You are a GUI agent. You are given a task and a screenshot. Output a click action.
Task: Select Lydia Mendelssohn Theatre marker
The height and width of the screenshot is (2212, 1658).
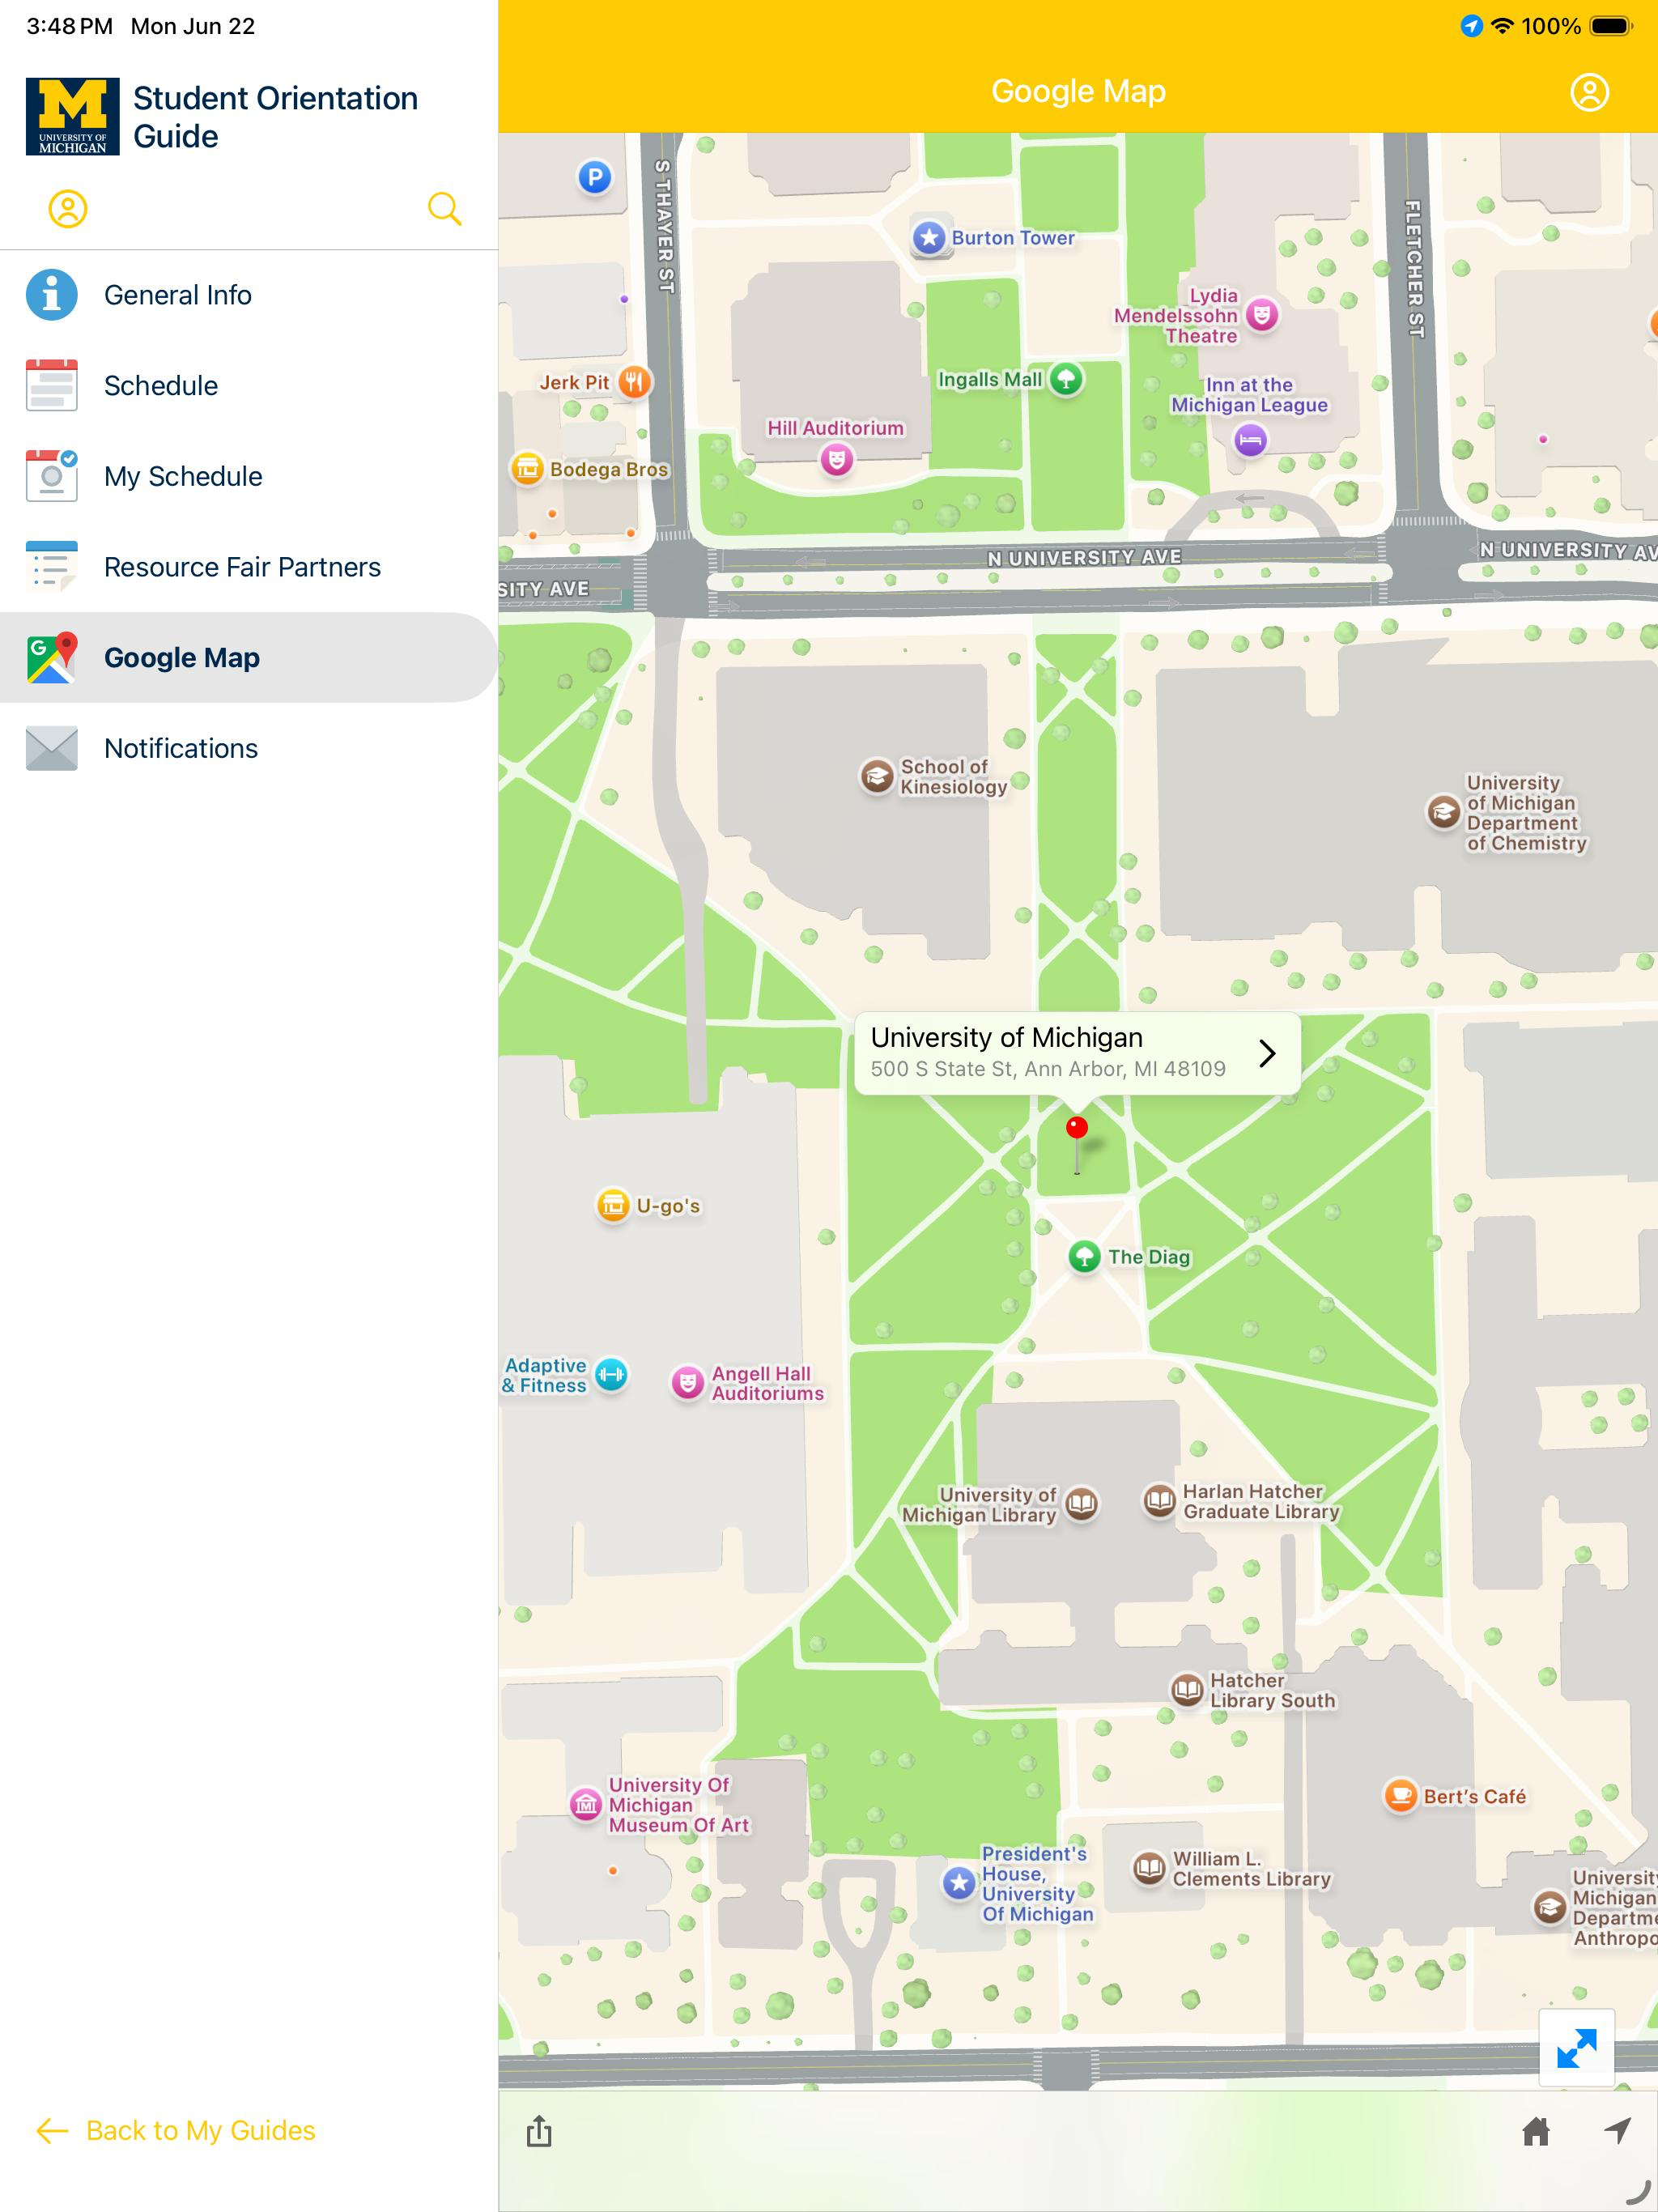pyautogui.click(x=1263, y=316)
